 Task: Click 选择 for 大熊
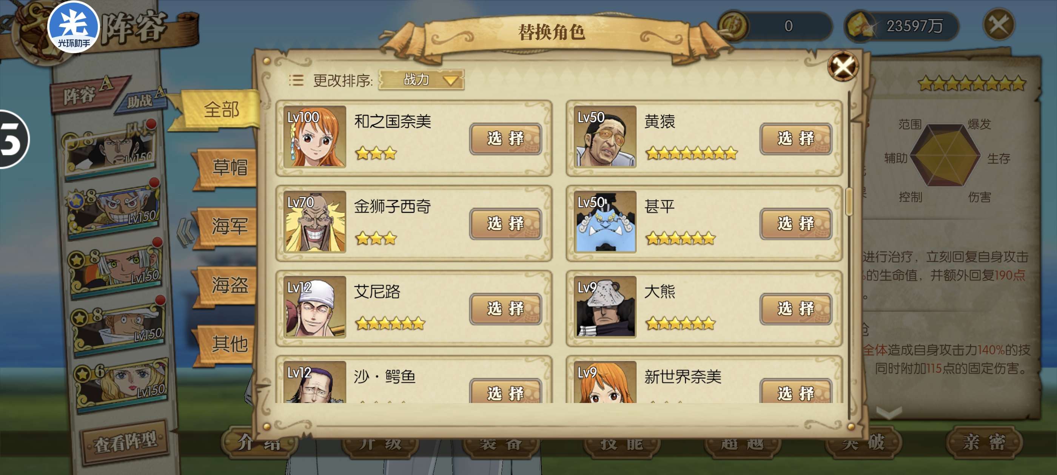tap(795, 309)
